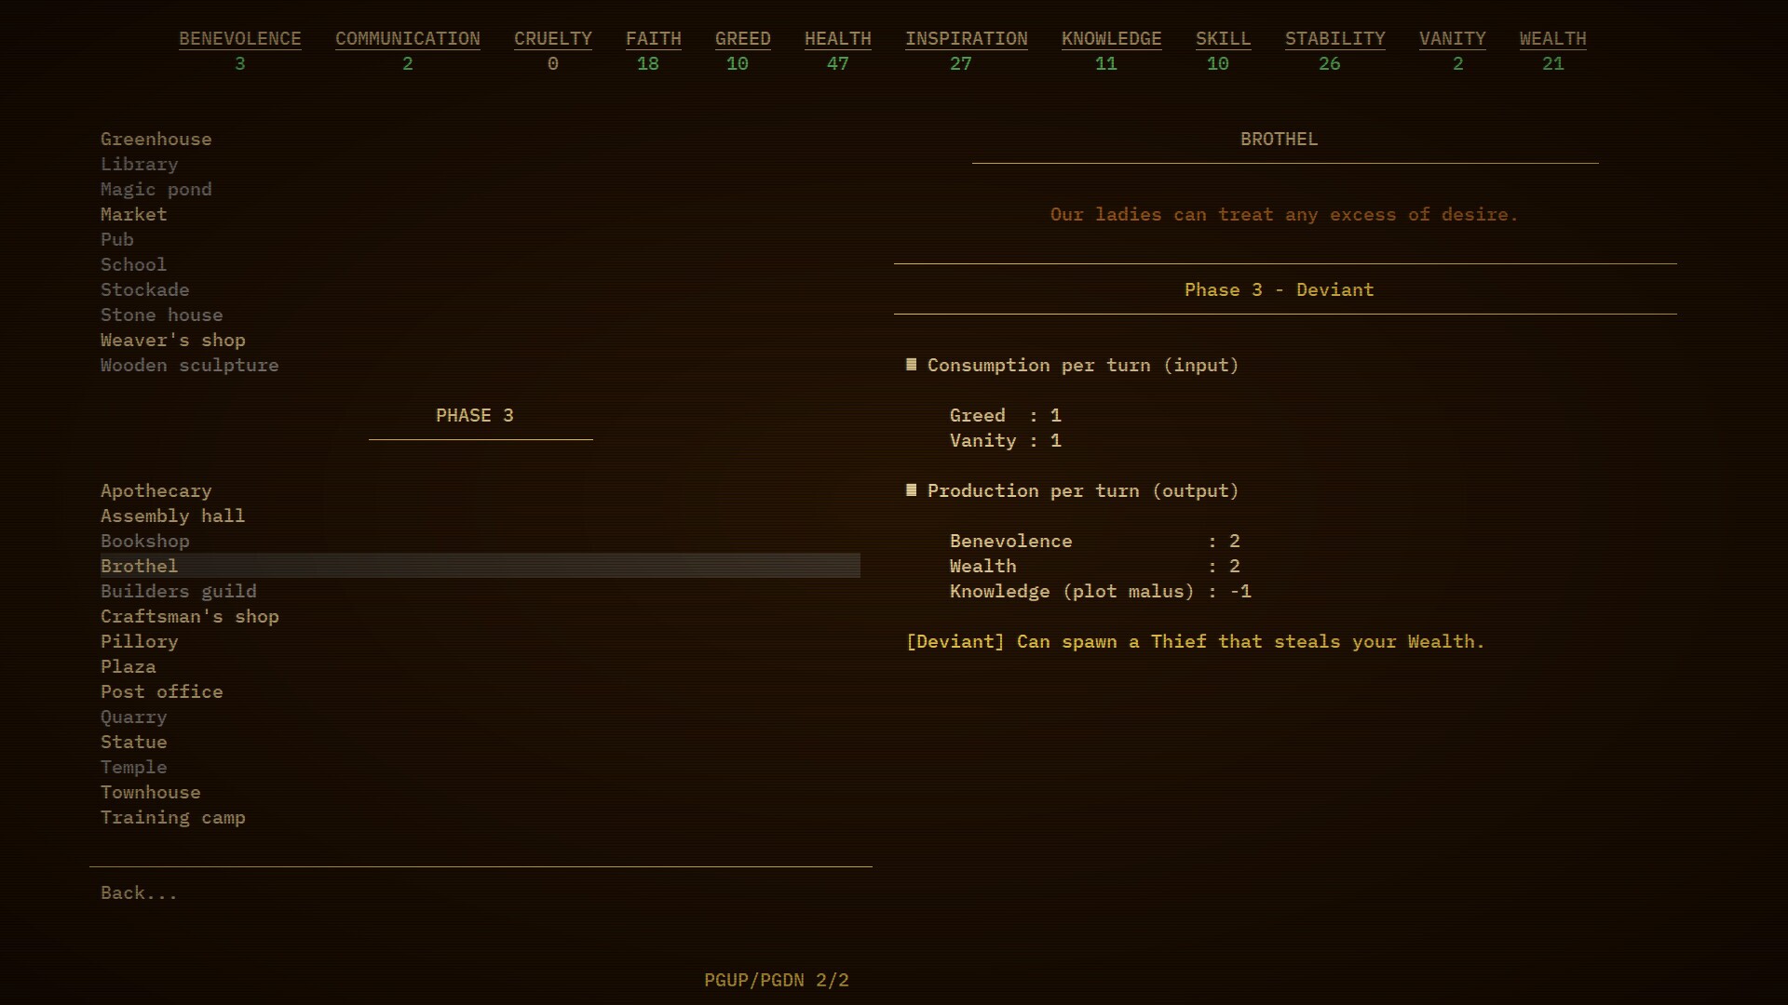
Task: Click the PHASE 3 section heading
Action: click(475, 415)
